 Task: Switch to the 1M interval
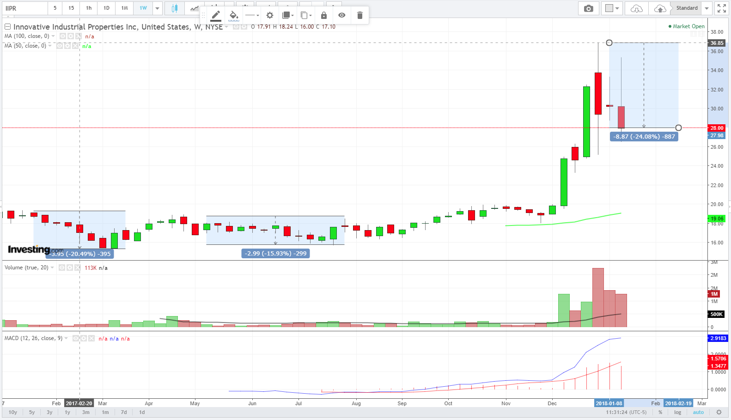[x=124, y=8]
